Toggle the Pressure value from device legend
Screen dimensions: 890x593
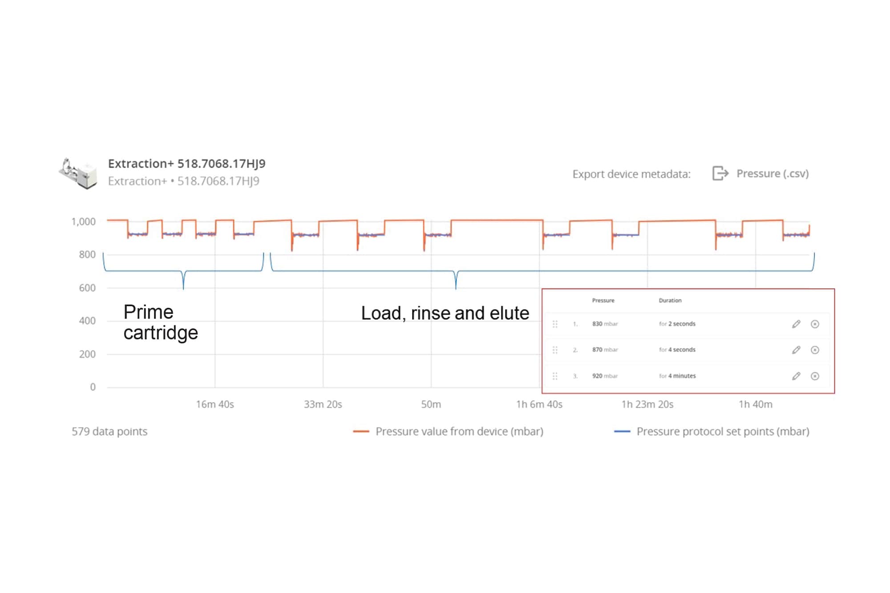459,432
